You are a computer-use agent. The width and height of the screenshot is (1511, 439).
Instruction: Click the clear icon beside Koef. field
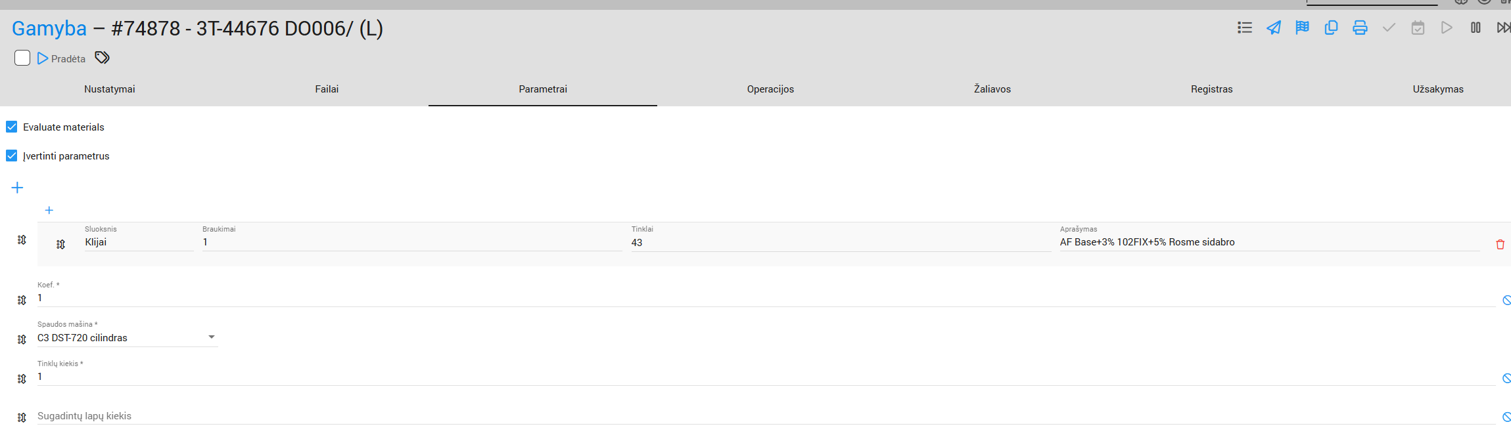pyautogui.click(x=1506, y=300)
